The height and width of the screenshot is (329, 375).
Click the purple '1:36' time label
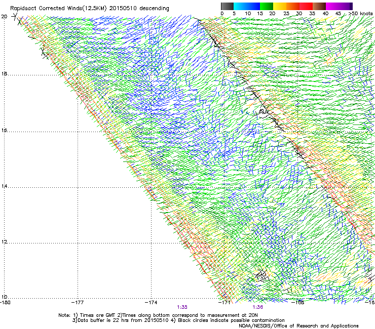click(257, 307)
